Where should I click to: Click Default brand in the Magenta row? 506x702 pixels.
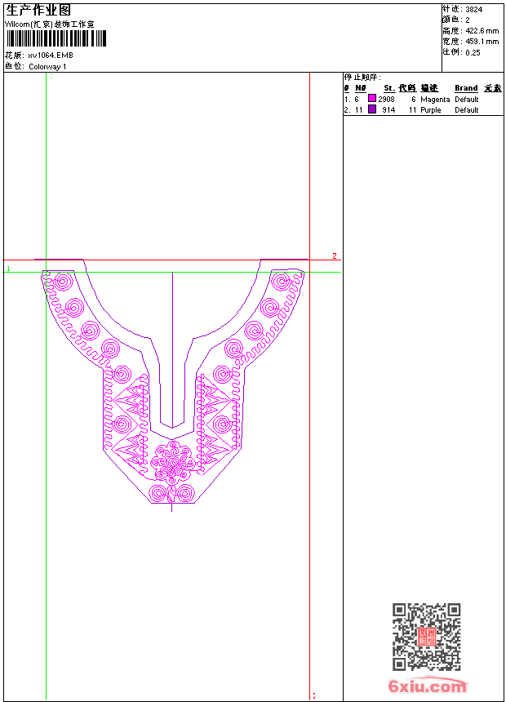click(x=467, y=99)
